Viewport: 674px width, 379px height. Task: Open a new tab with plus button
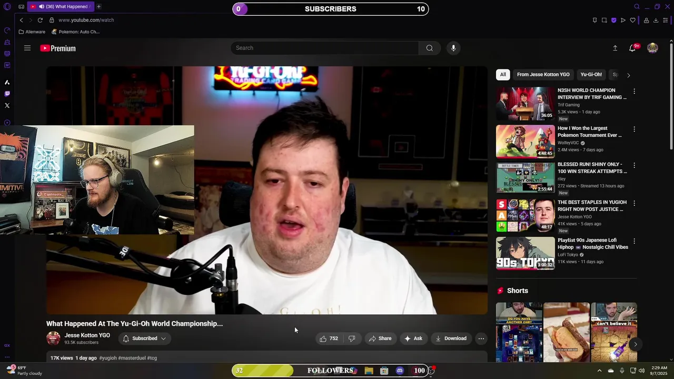98,7
